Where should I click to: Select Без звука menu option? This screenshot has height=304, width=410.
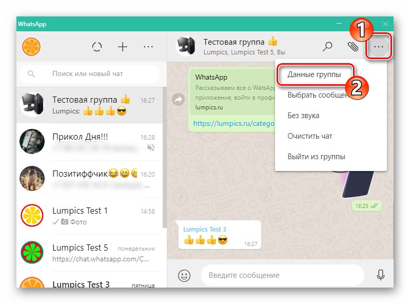pyautogui.click(x=331, y=116)
